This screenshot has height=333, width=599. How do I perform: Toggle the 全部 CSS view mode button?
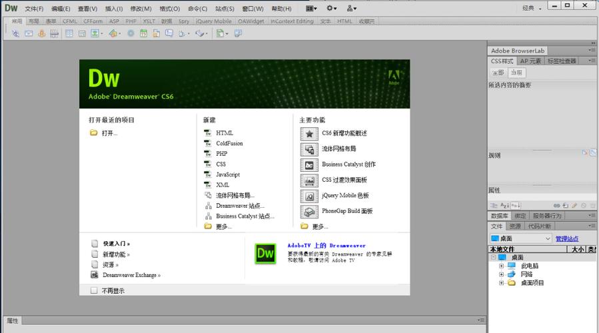497,73
